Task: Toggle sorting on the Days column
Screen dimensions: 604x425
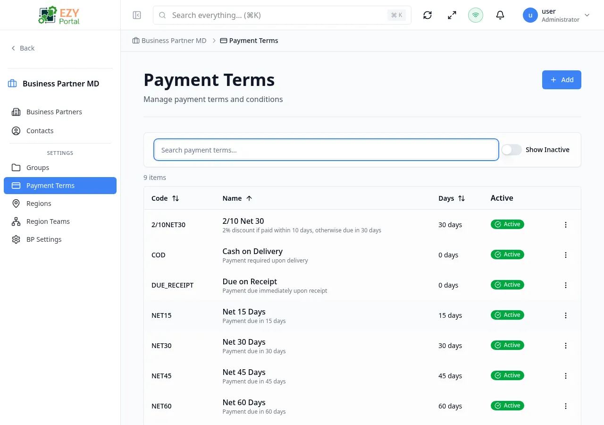Action: click(461, 198)
